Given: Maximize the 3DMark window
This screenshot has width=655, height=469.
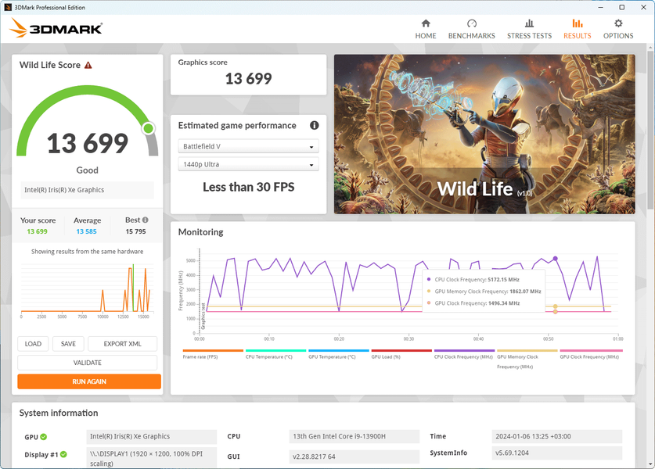Looking at the screenshot, I should (621, 7).
